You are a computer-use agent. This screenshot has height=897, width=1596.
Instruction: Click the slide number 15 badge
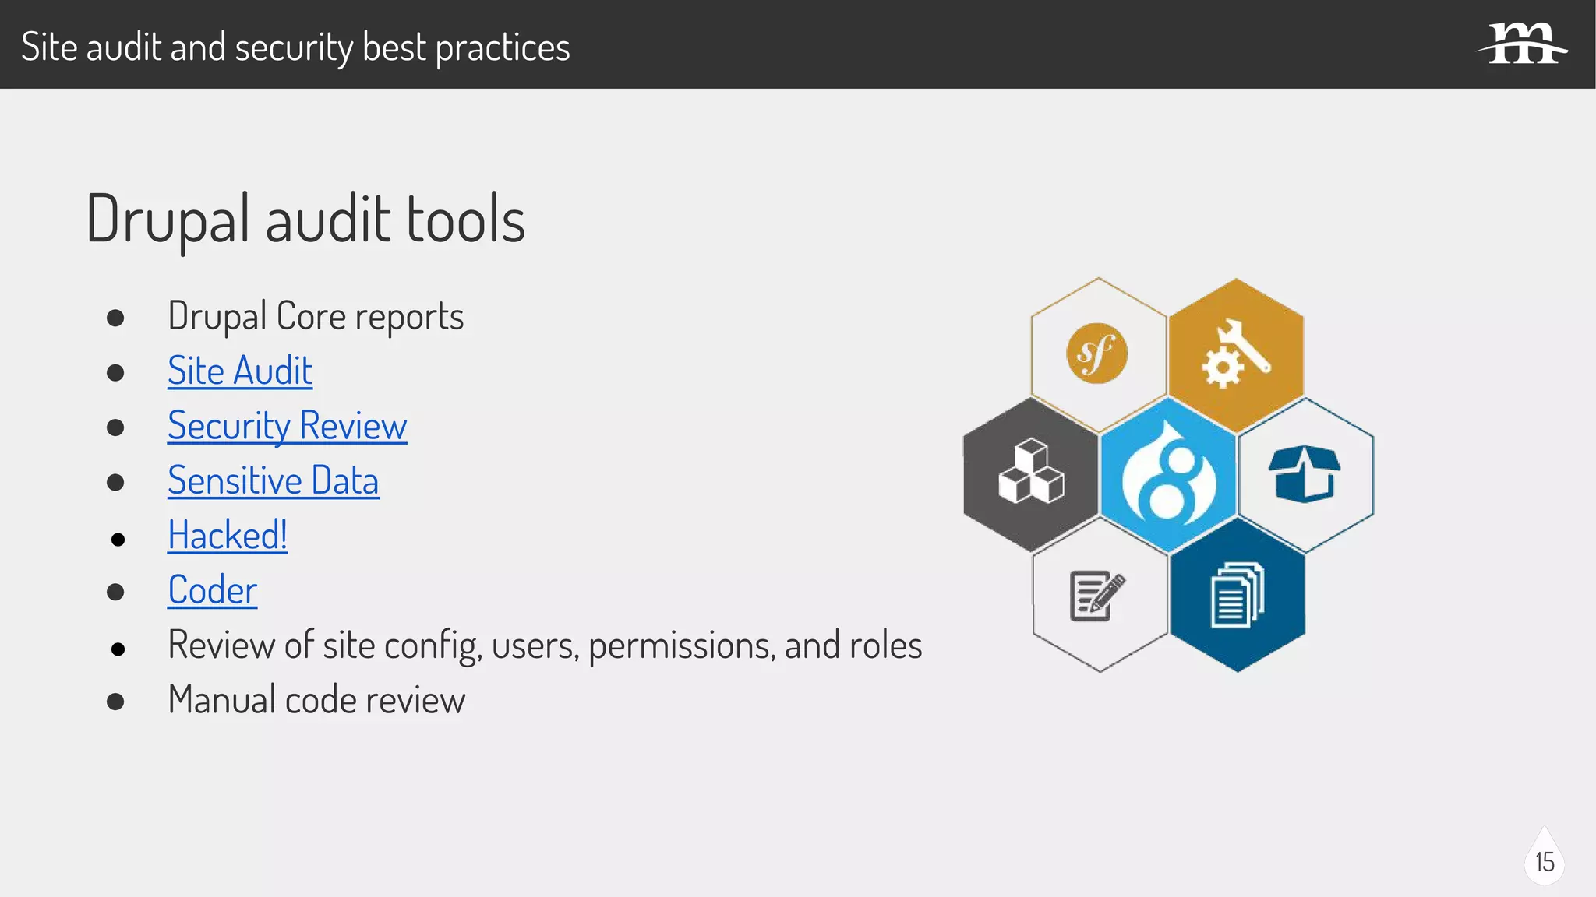pos(1545,857)
